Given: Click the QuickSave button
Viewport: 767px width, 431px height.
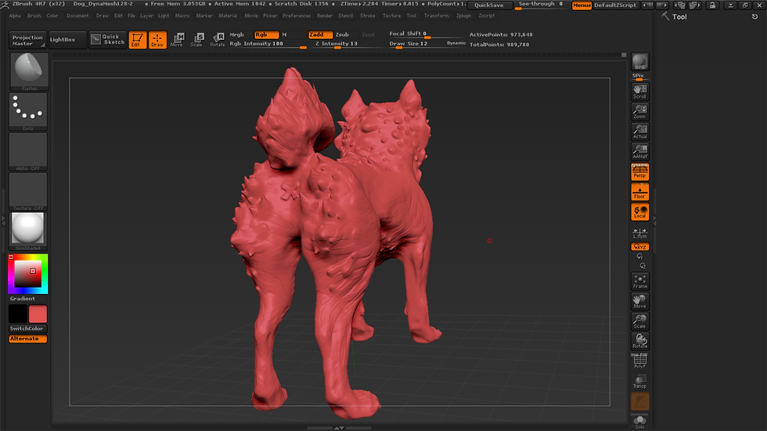Looking at the screenshot, I should pos(489,5).
